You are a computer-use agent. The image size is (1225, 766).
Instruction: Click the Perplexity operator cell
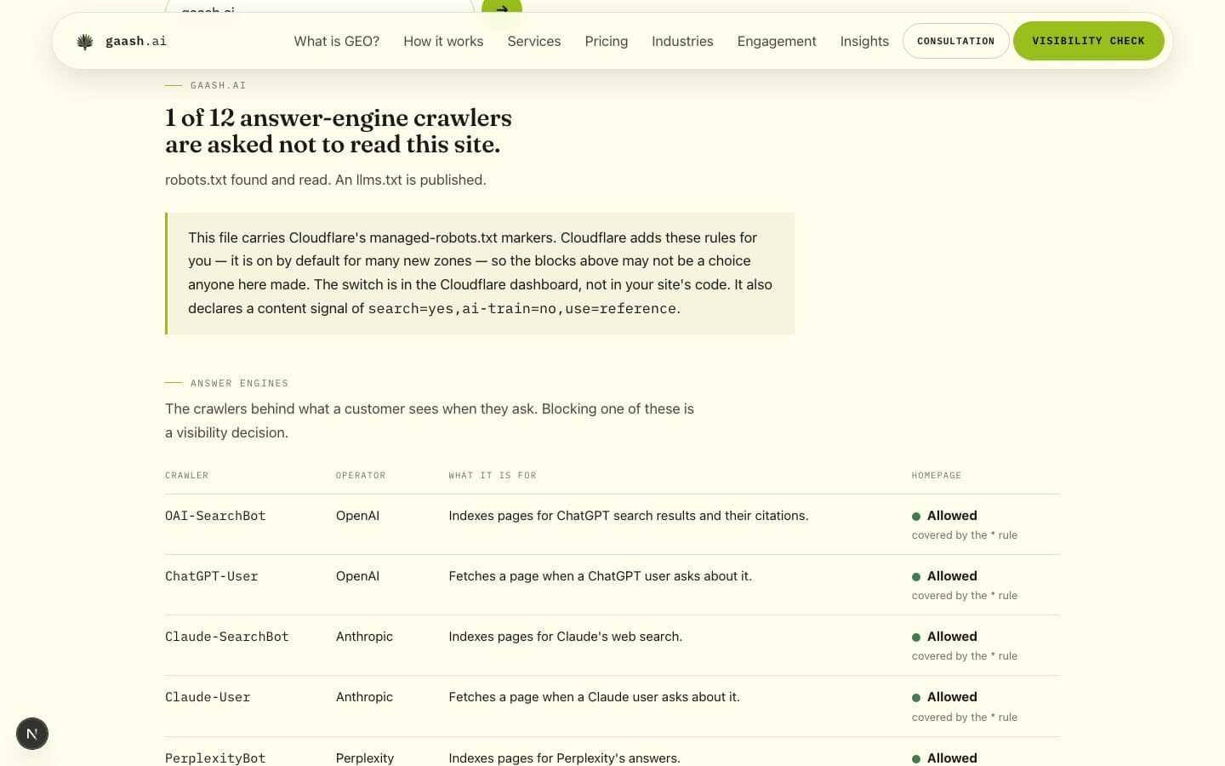[x=365, y=757]
